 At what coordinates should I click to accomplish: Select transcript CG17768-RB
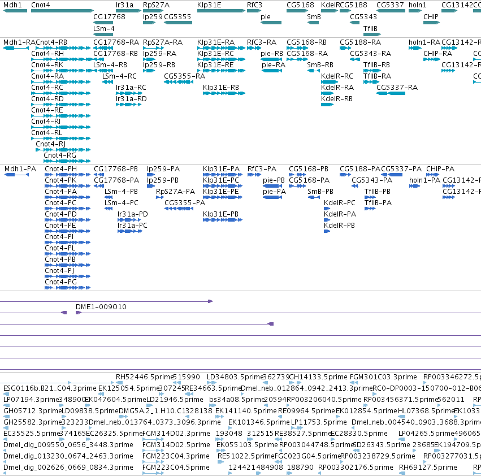(116, 53)
